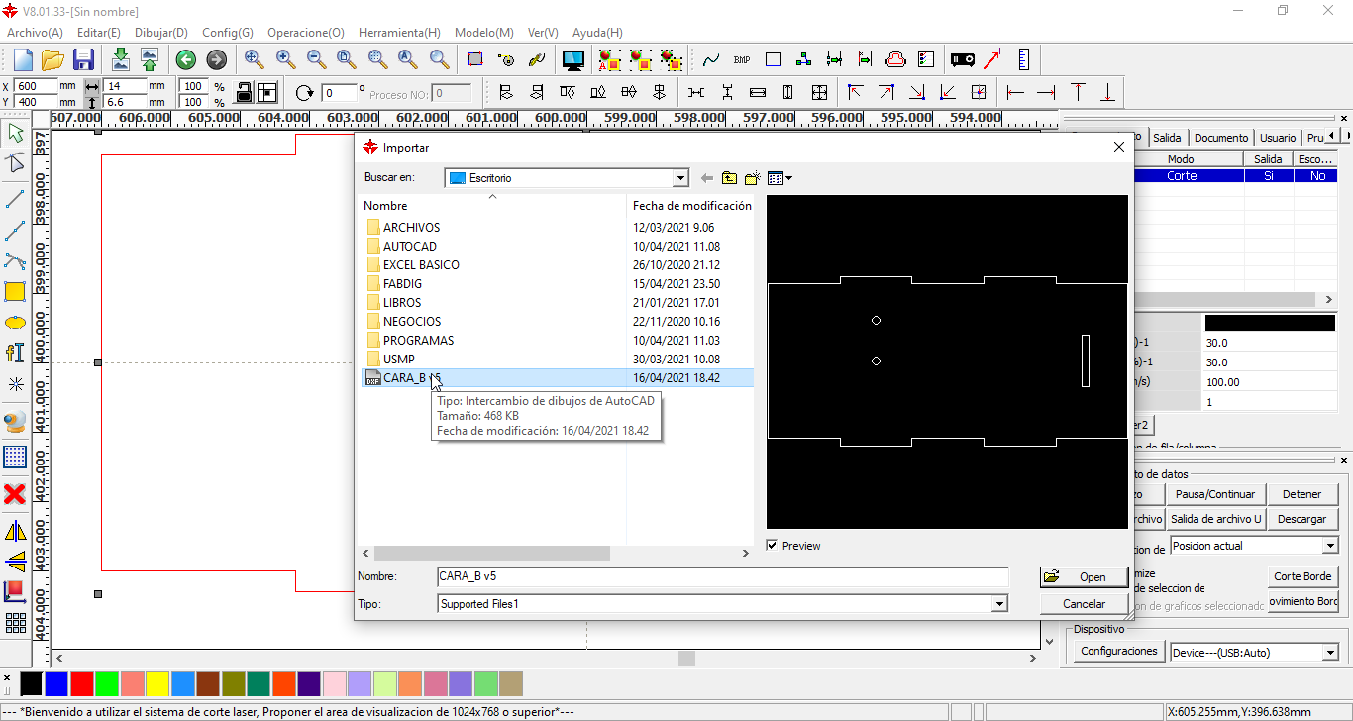Open the Config(G) menu
1353x721 pixels.
point(228,33)
